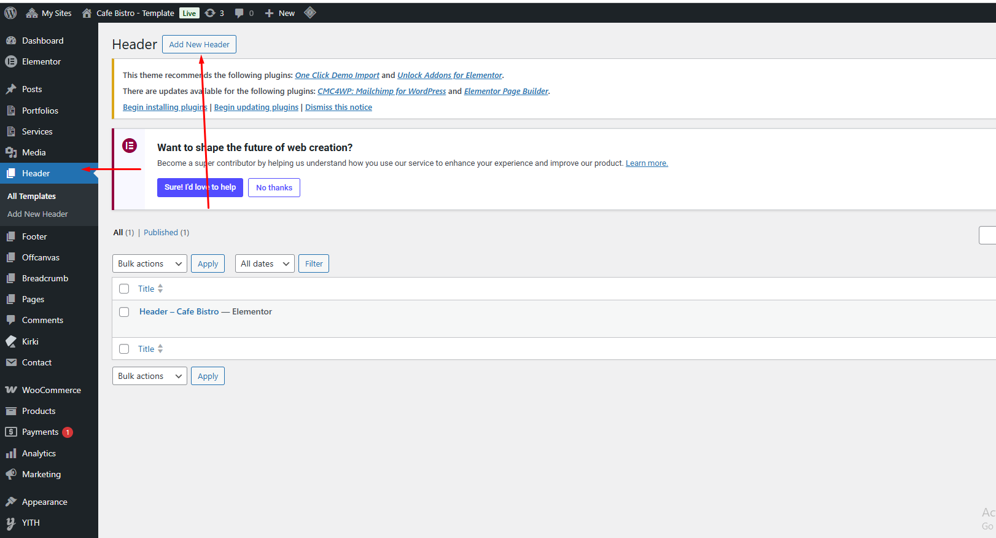Click the Learn more link

tap(647, 163)
